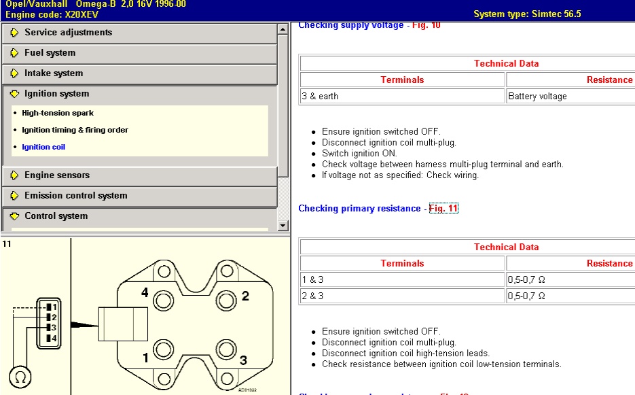Viewport: 635px width, 395px height.
Task: Click the Checking supply voltage heading
Action: coord(350,25)
